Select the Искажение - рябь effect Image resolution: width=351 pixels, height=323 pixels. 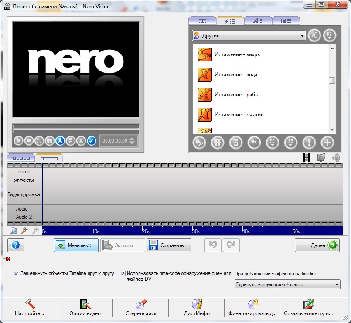228,95
